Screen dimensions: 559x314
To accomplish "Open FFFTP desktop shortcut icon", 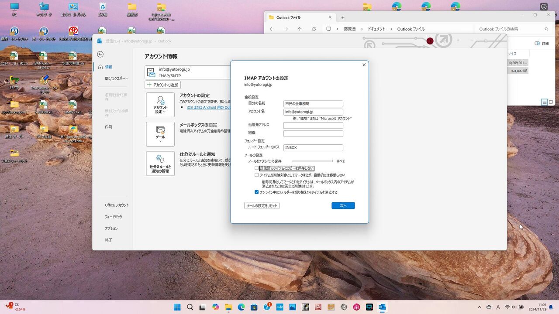I will 14,81.
